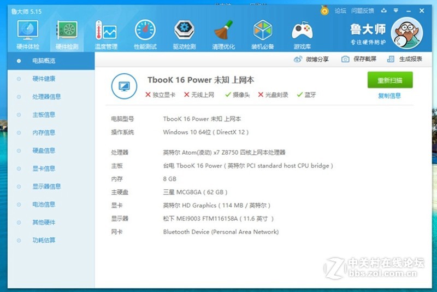This screenshot has width=437, height=292.
Task: Click the computer monitor overview icon
Action: point(124,86)
